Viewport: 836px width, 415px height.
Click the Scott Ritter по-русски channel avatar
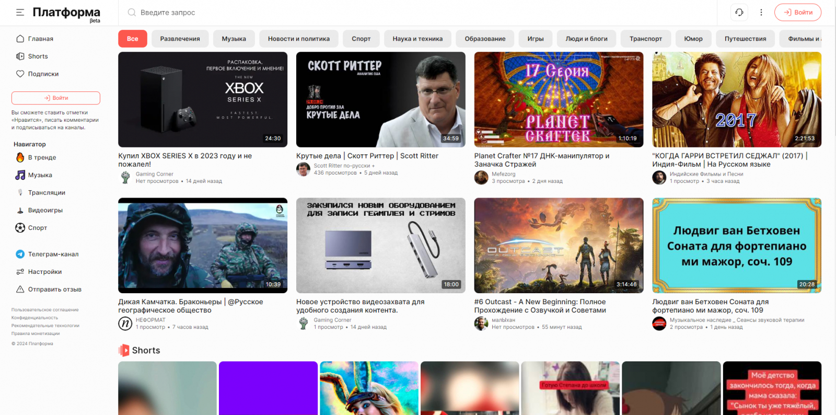(x=303, y=169)
